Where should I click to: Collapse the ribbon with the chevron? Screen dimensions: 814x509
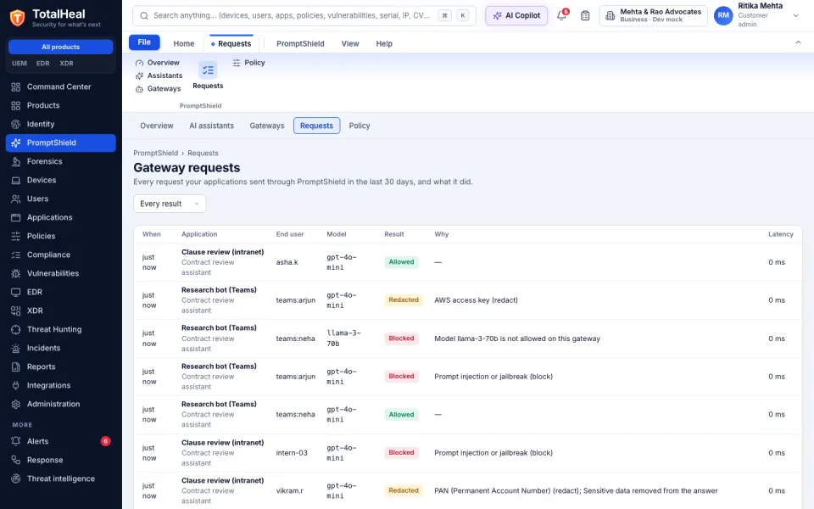(x=799, y=42)
